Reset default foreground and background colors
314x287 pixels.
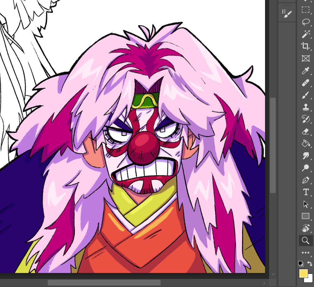pos(301,264)
